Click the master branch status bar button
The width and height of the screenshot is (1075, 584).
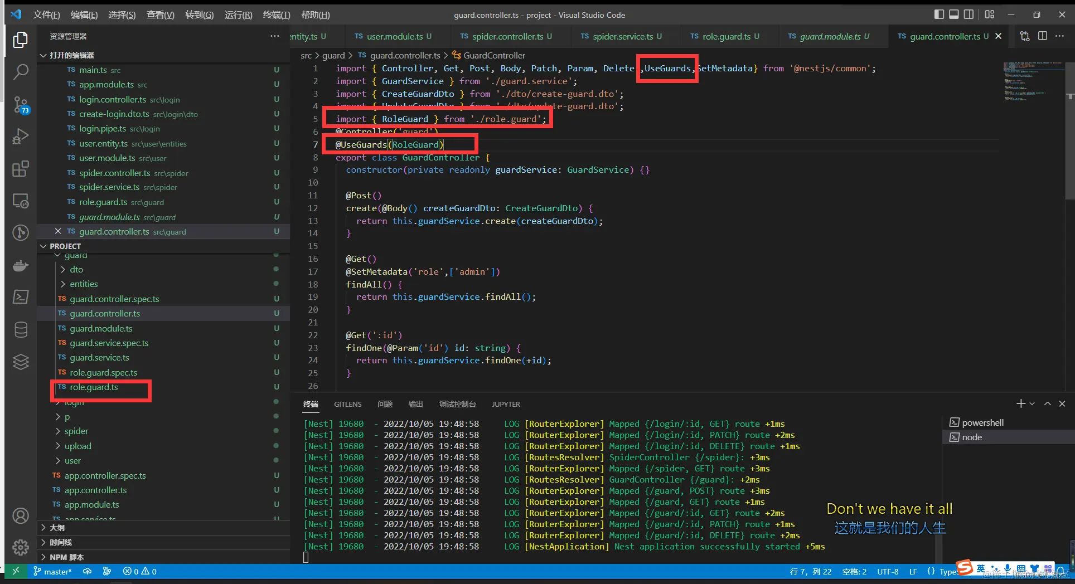53,572
